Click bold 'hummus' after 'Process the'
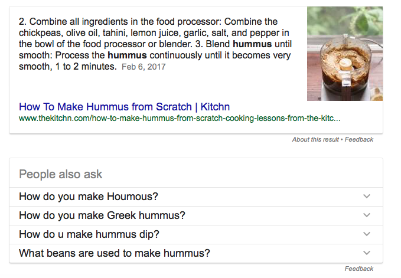Screen dimensions: 401x278 [127, 55]
